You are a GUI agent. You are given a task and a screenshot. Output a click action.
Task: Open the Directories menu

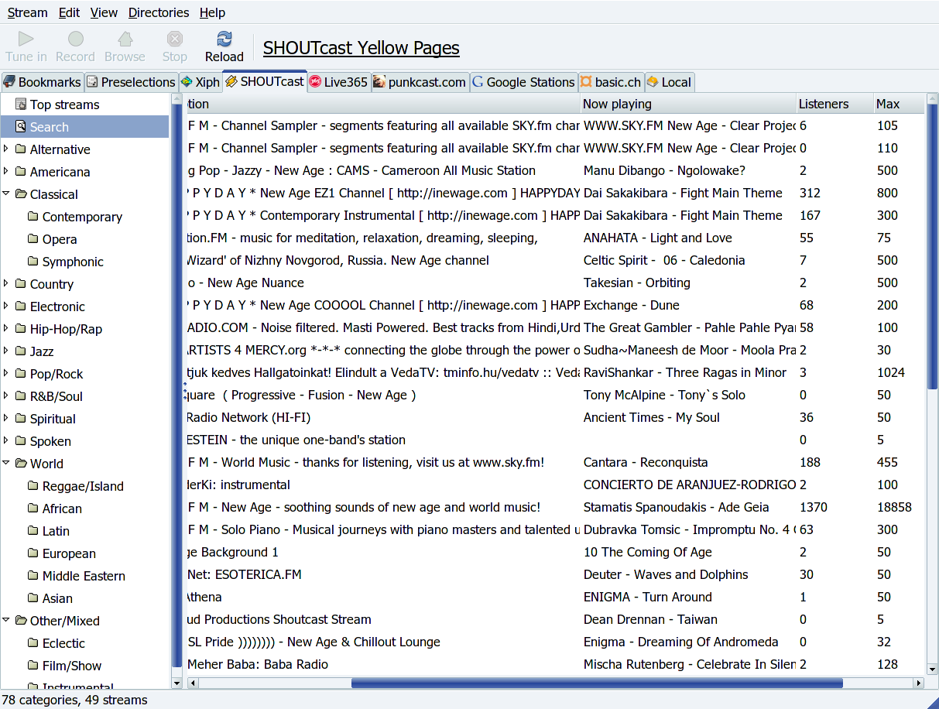pyautogui.click(x=159, y=12)
